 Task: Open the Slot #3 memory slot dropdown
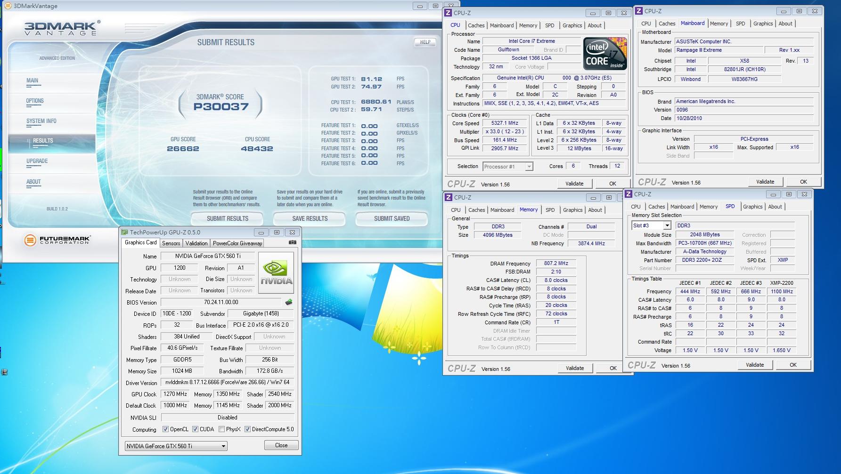coord(667,226)
